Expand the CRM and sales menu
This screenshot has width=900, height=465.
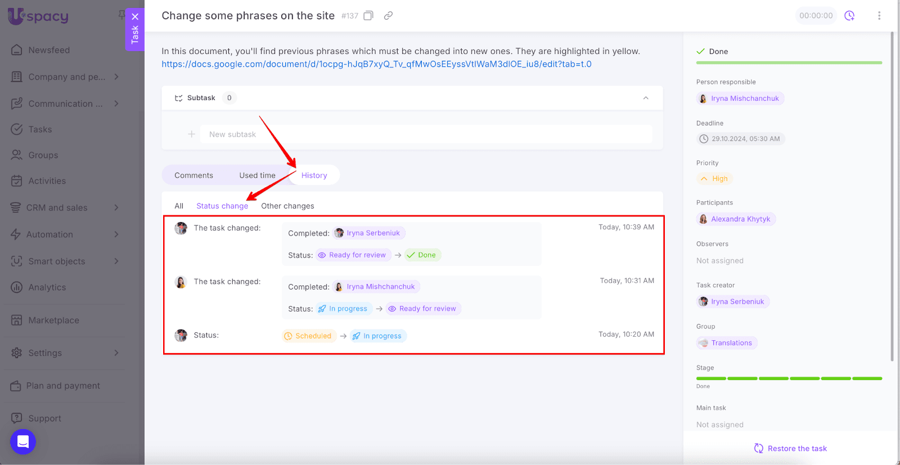tap(116, 207)
